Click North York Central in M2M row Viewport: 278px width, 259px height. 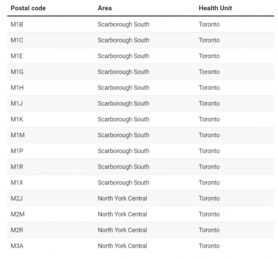[122, 214]
